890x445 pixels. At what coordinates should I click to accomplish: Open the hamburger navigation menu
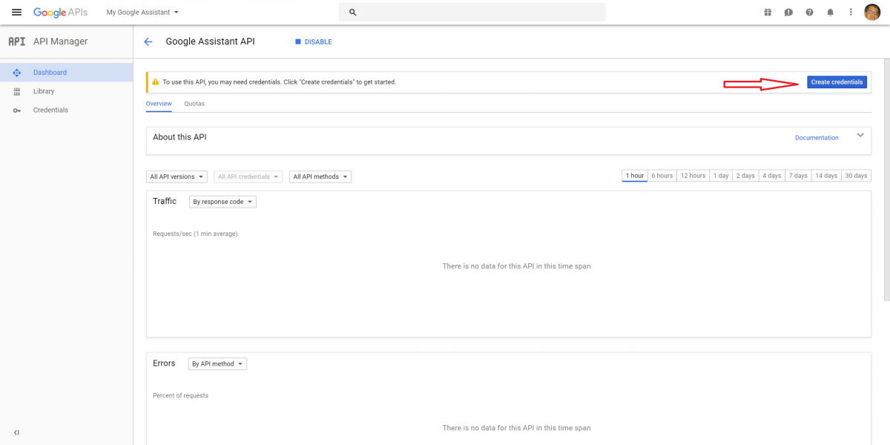[16, 13]
